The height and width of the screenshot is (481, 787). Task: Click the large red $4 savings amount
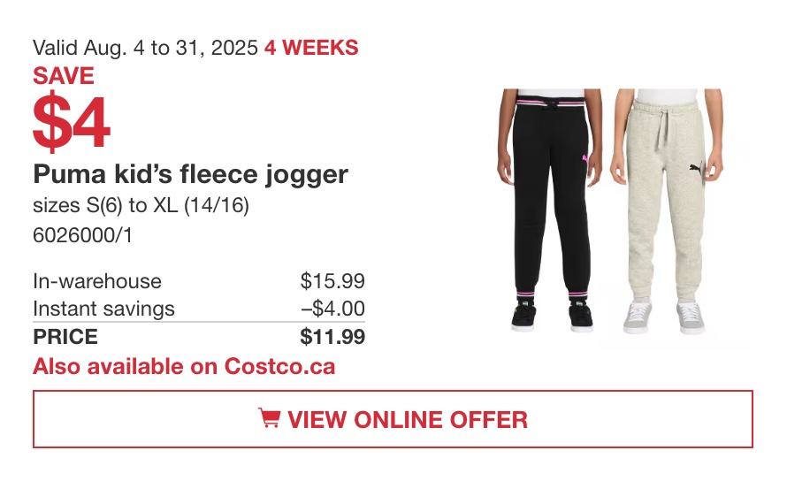coord(72,121)
